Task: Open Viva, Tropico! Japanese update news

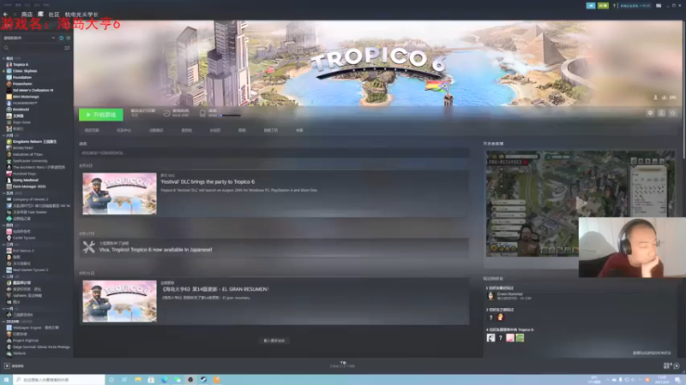Action: point(155,250)
